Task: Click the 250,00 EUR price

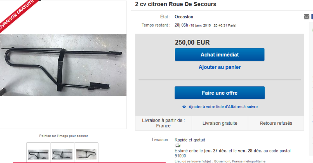Action: pos(192,43)
